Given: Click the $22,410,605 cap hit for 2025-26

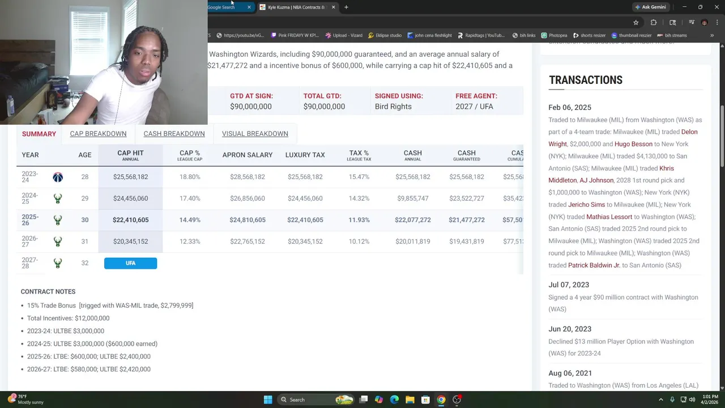Looking at the screenshot, I should point(130,220).
